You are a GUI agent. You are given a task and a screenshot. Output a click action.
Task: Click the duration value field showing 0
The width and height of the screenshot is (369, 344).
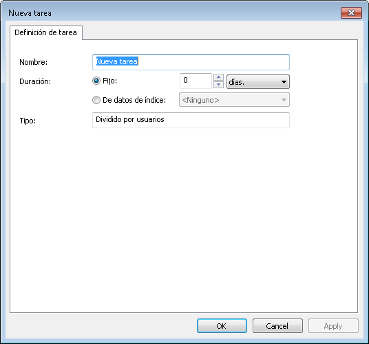pos(196,81)
